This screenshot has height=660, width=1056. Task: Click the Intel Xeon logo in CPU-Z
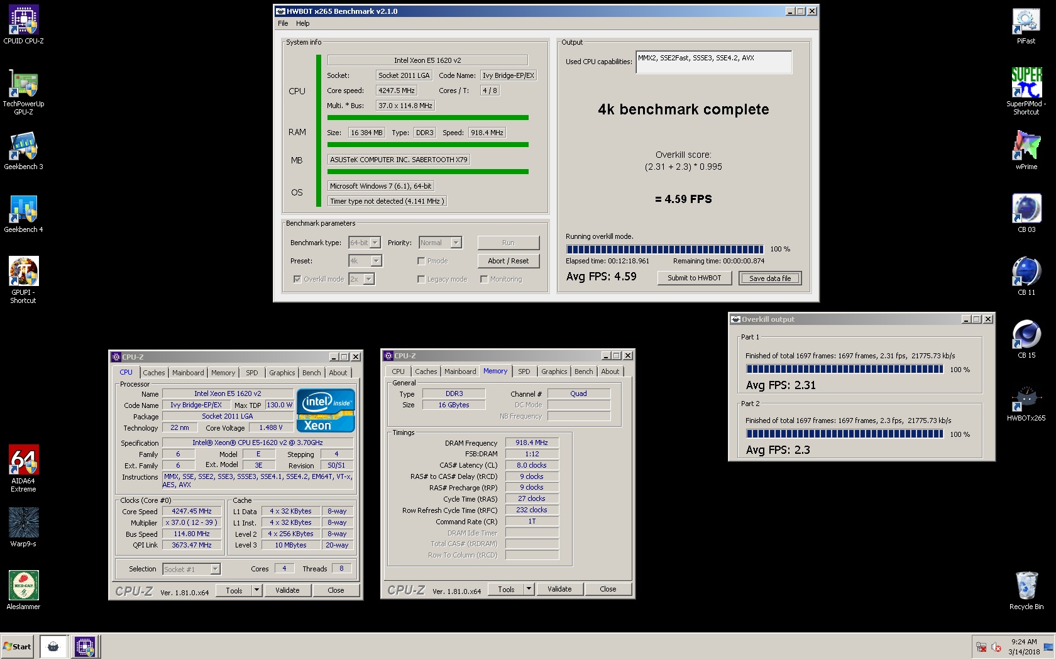tap(326, 411)
